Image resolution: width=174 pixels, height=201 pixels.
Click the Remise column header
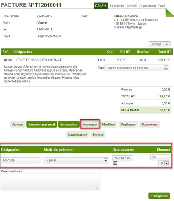click(x=143, y=52)
